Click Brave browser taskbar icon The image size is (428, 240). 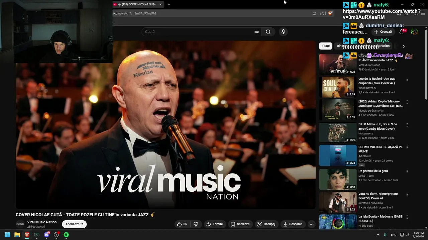[x=27, y=235]
